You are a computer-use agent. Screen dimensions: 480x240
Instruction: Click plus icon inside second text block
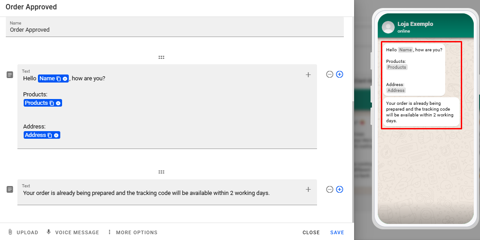click(x=308, y=190)
